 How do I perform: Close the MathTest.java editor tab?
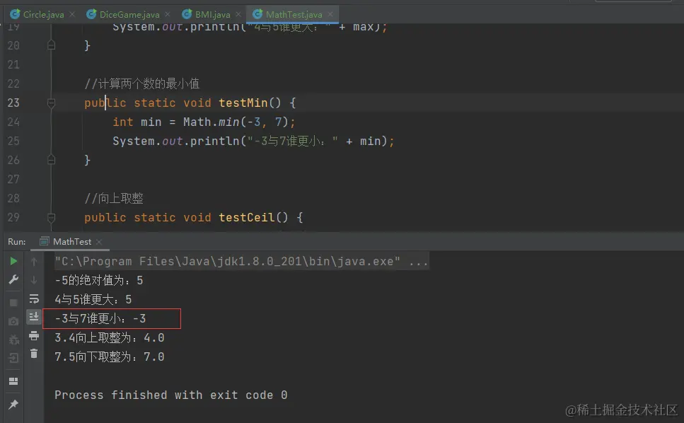(330, 14)
